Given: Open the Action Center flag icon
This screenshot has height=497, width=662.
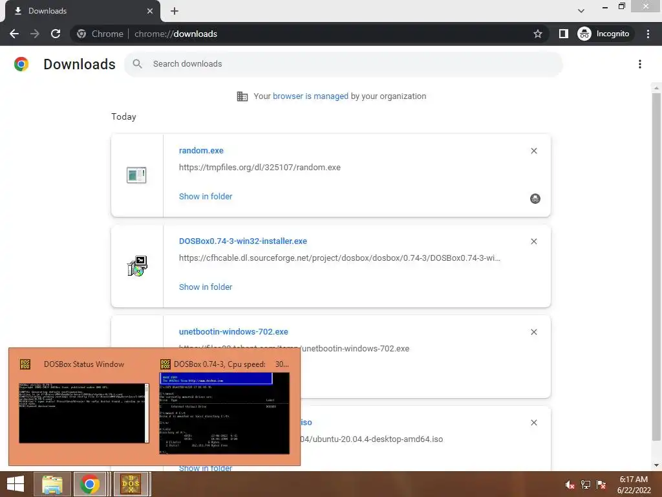Looking at the screenshot, I should (601, 485).
